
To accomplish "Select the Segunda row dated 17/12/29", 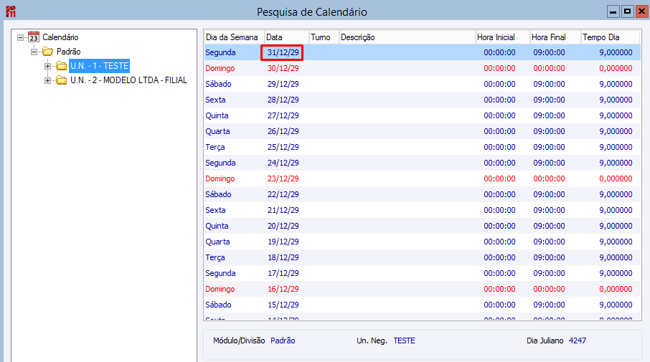I will (x=423, y=273).
